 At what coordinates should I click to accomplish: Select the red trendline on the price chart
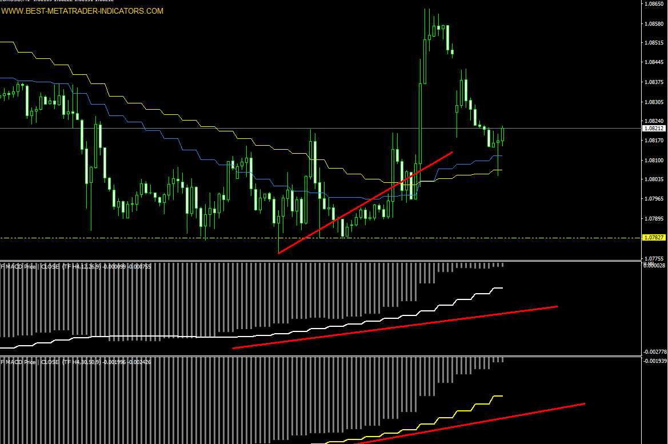point(365,203)
